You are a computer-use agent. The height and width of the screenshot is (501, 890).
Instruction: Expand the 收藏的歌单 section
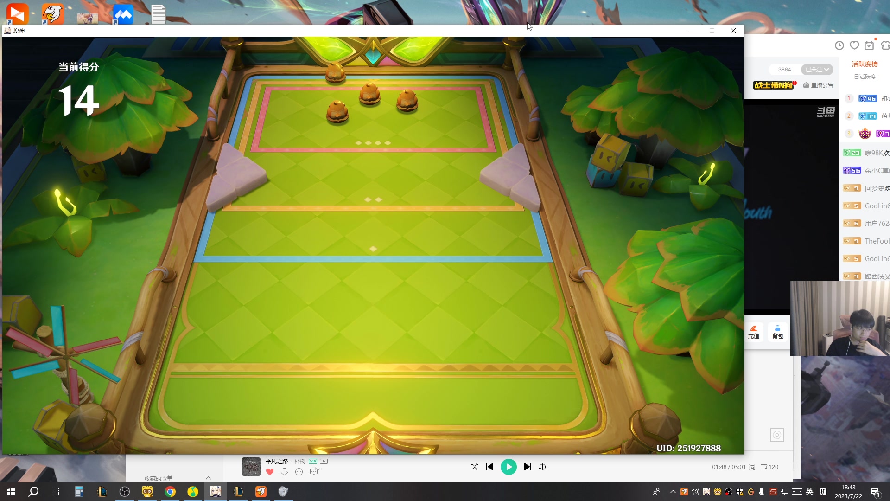208,478
